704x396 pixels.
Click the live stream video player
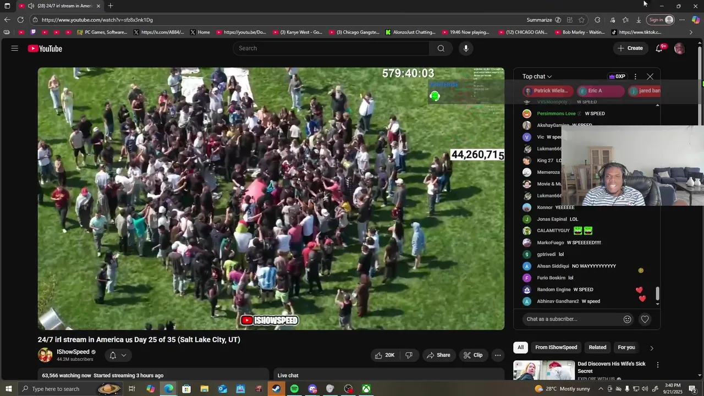click(x=271, y=199)
